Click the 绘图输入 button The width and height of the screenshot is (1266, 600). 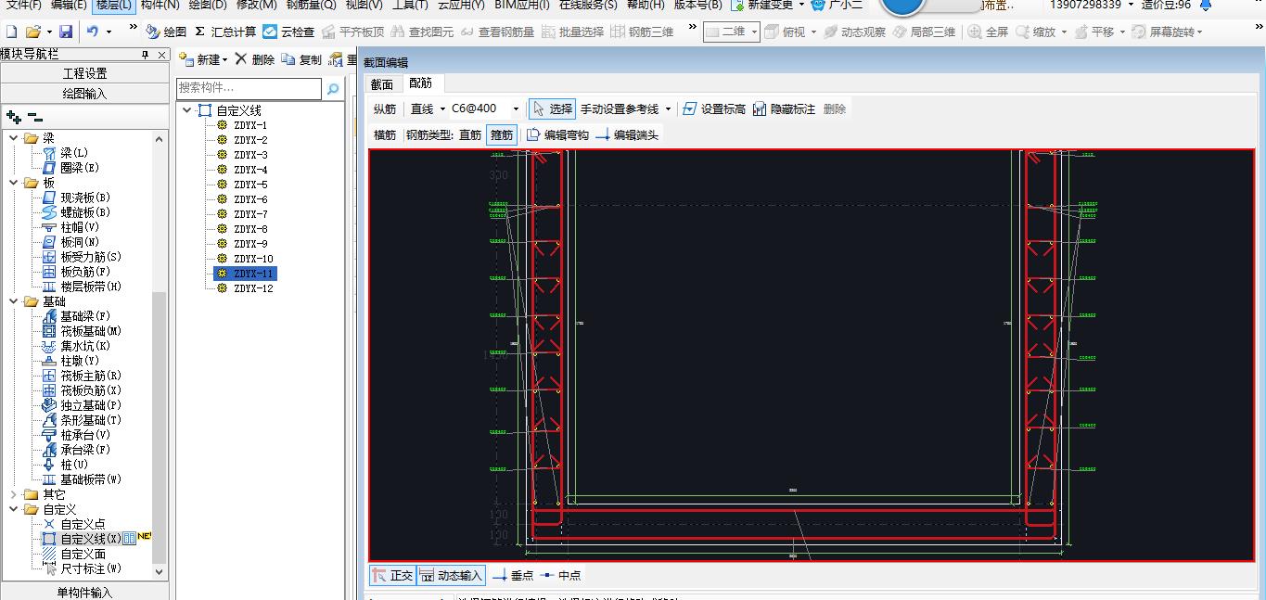(x=84, y=94)
